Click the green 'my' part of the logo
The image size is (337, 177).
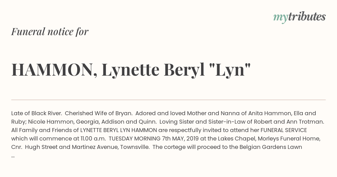[x=280, y=18]
